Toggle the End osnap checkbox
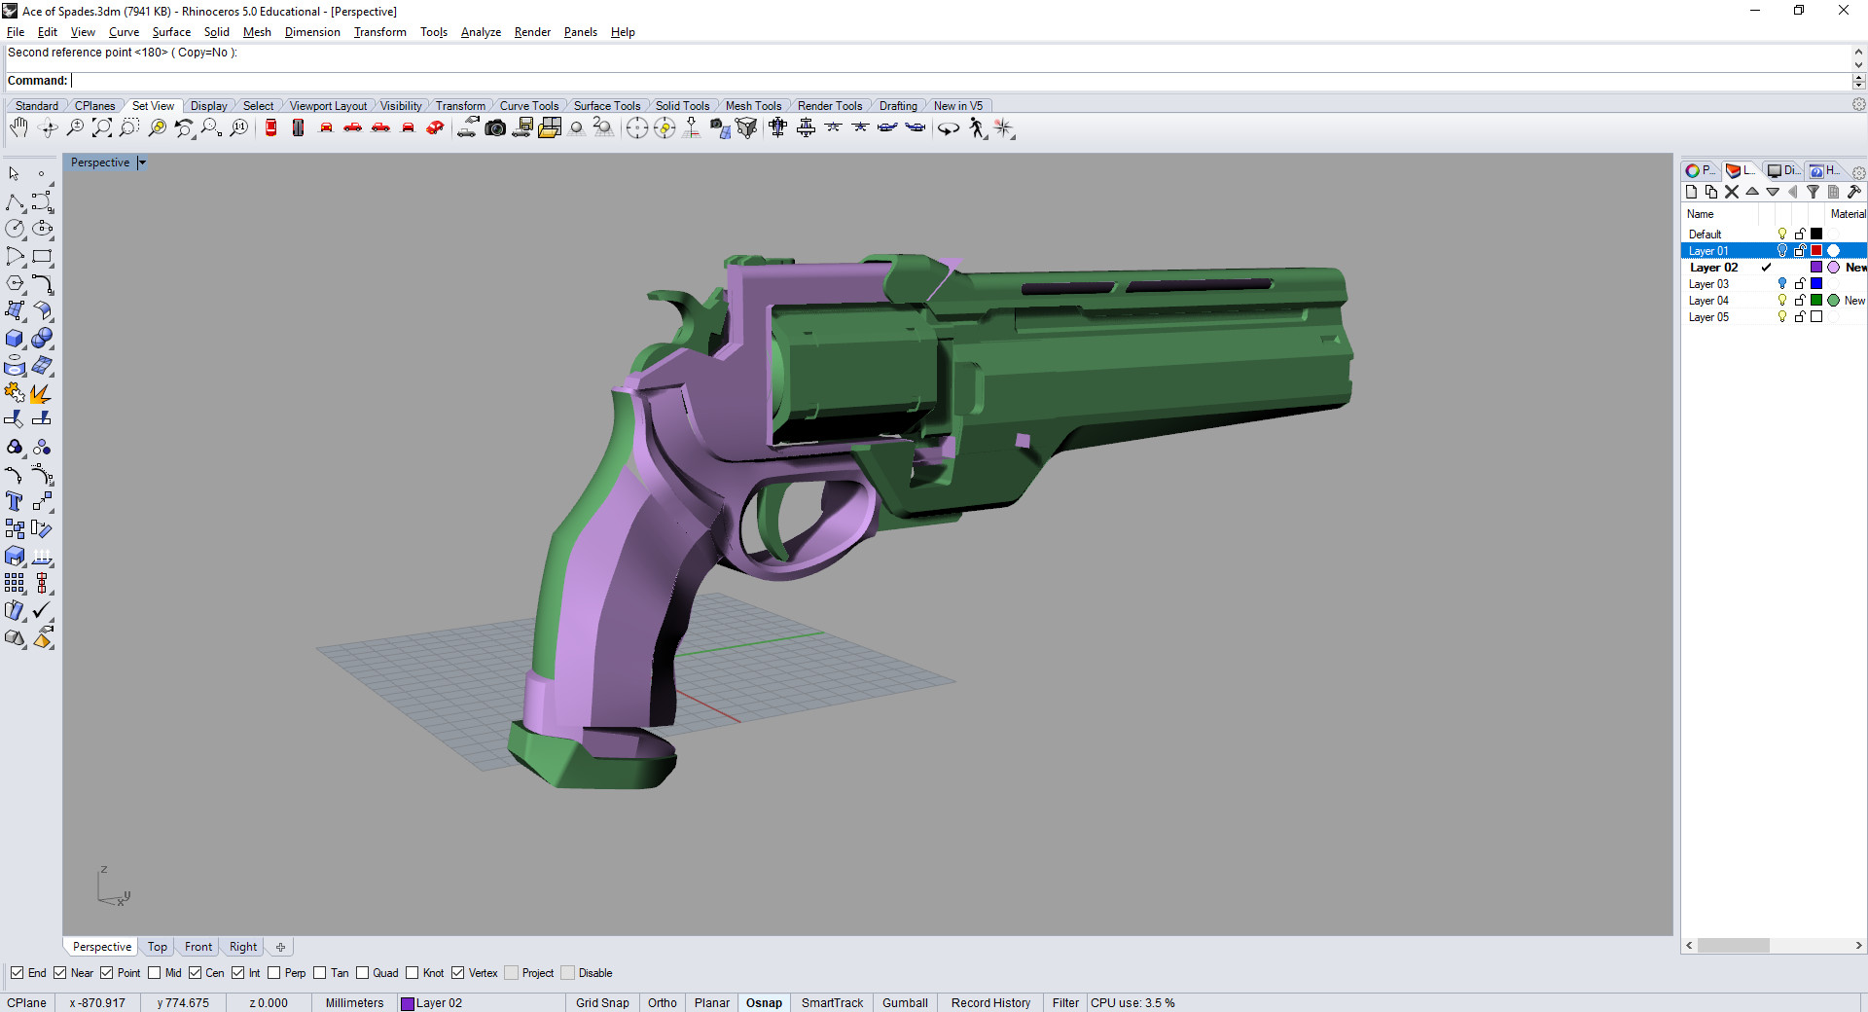1868x1012 pixels. pyautogui.click(x=18, y=973)
